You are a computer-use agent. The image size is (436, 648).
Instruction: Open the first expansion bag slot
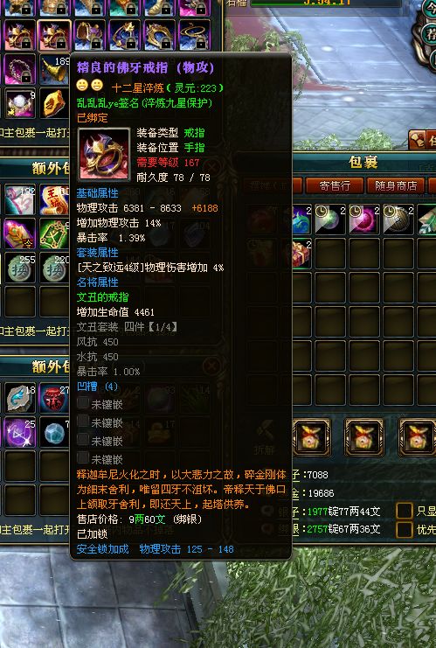311,437
